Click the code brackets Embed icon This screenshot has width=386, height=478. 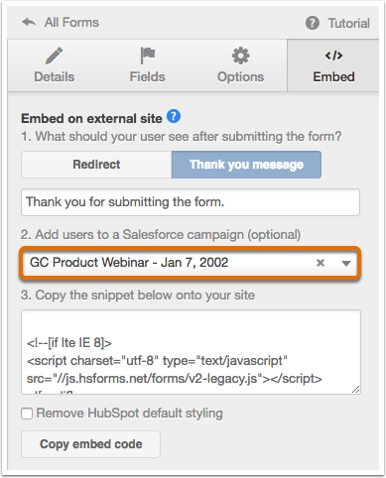click(x=333, y=56)
